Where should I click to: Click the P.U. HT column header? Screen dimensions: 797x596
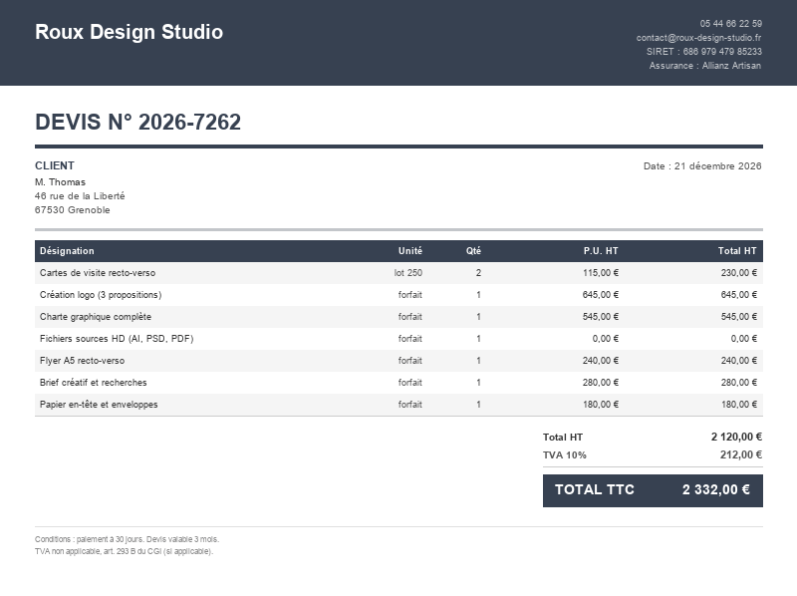coord(601,251)
